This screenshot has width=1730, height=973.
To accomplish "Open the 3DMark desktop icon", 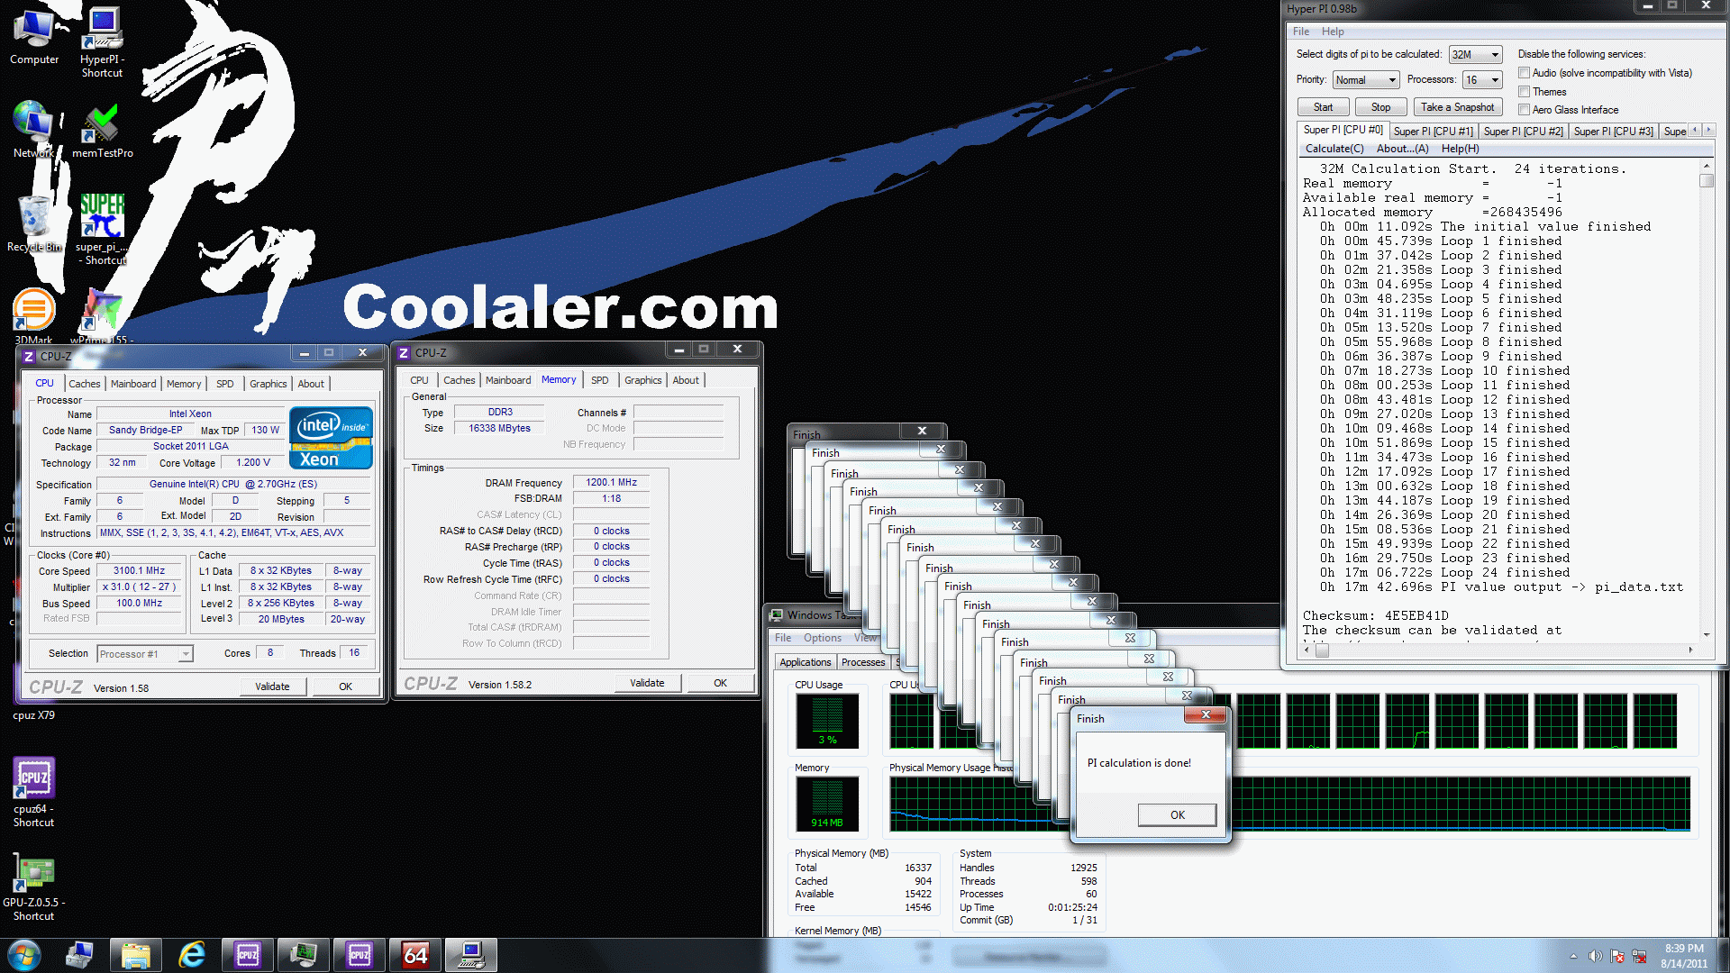I will [x=33, y=315].
